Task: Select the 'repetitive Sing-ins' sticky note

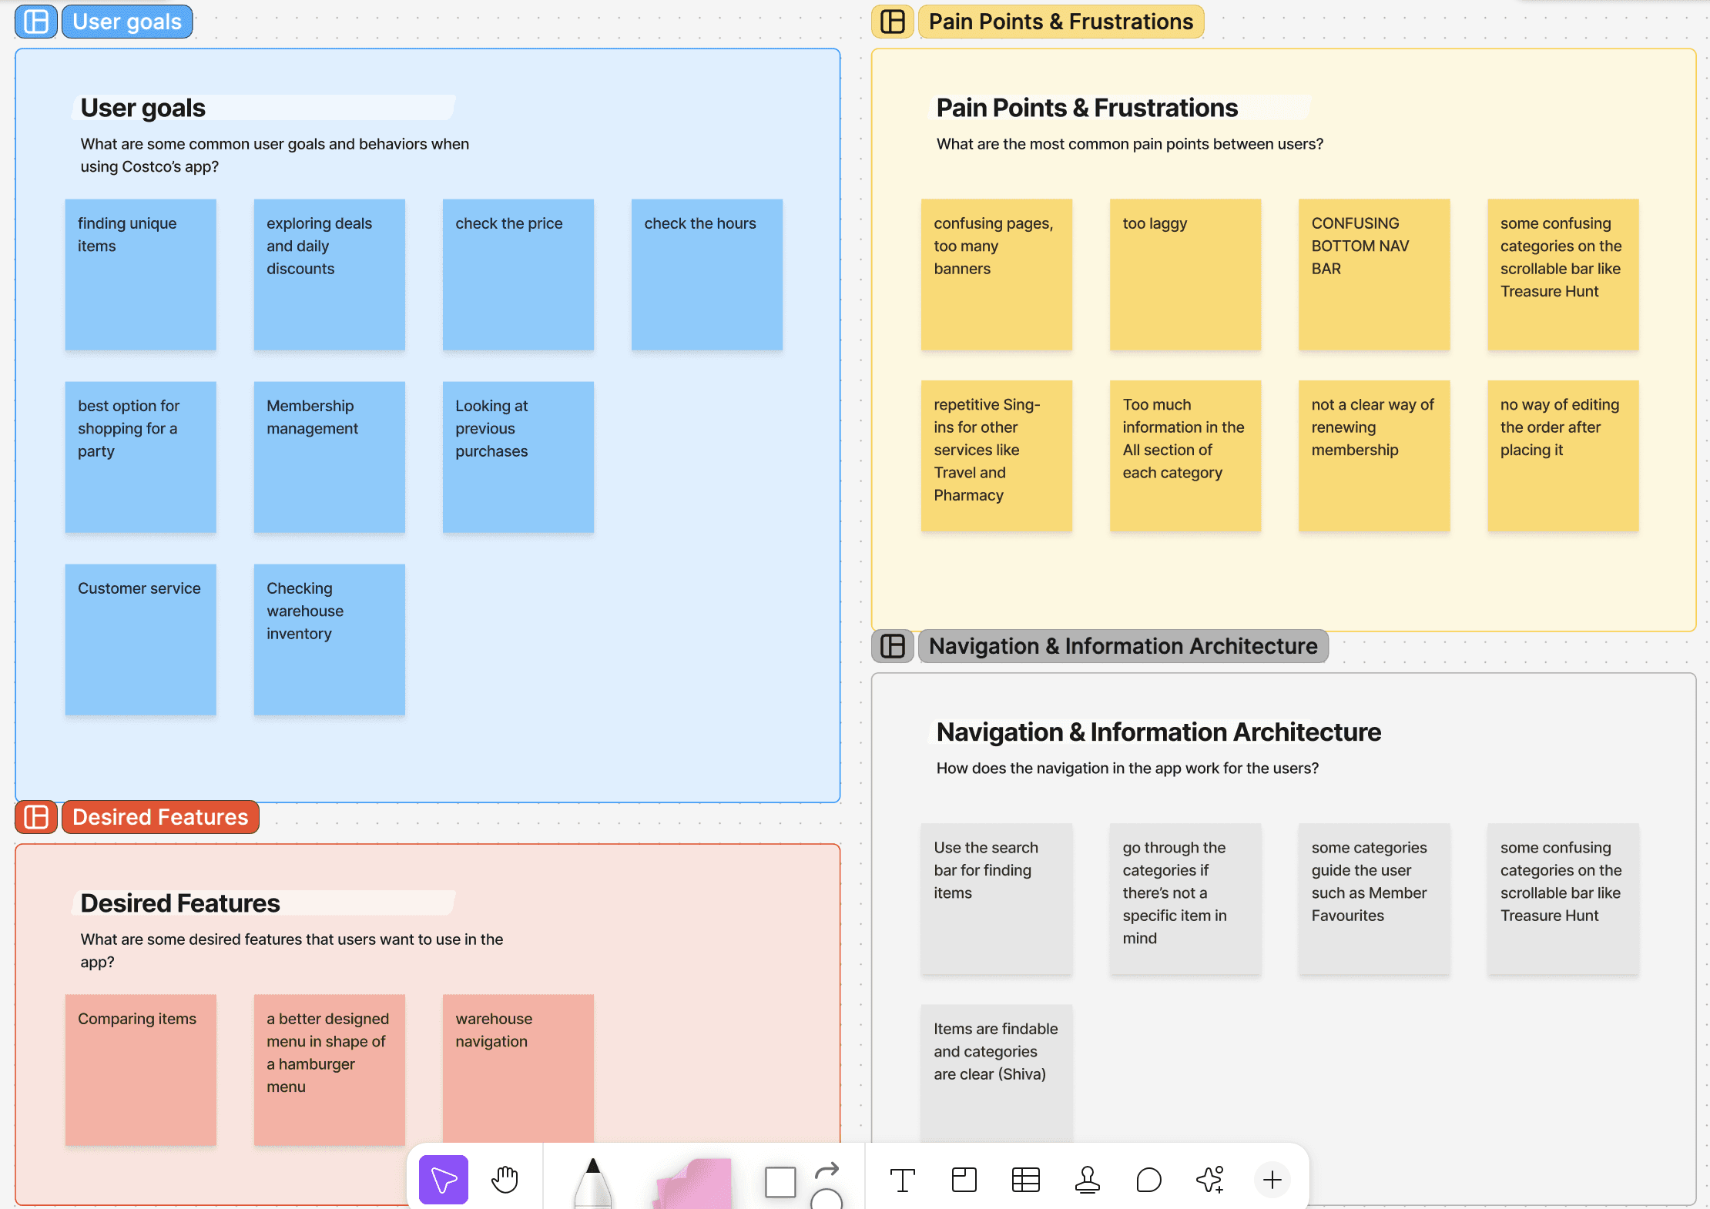Action: point(997,456)
